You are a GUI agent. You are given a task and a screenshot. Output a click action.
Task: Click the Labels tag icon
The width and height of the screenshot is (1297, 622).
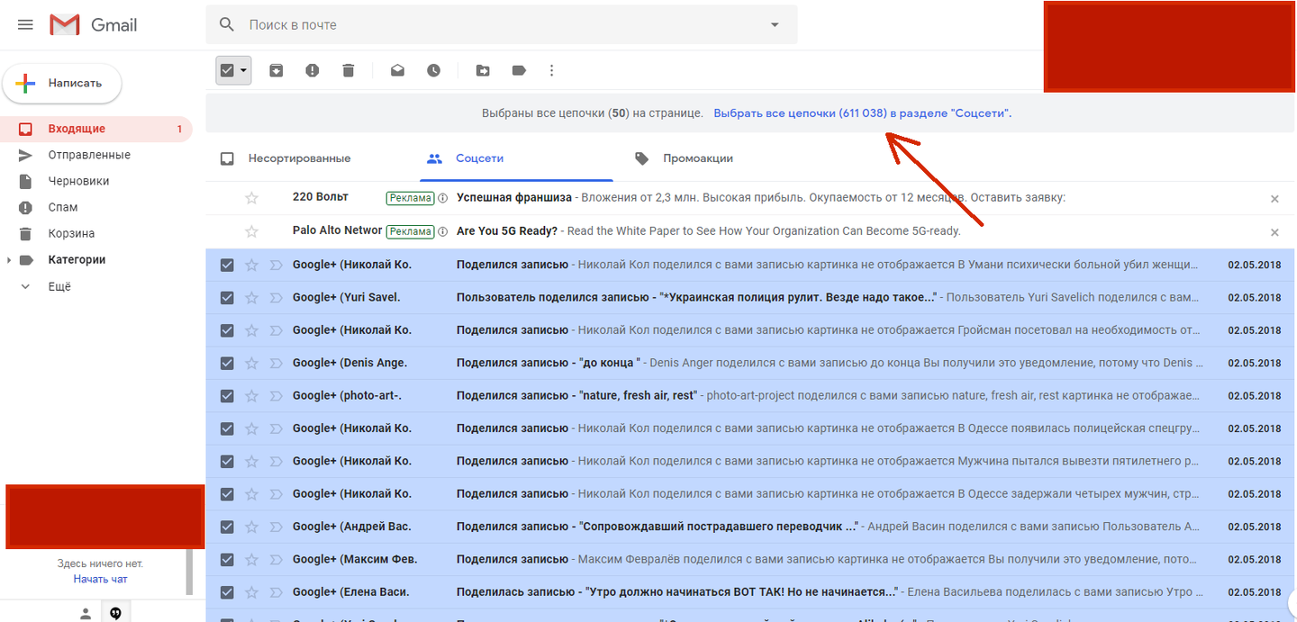(519, 70)
